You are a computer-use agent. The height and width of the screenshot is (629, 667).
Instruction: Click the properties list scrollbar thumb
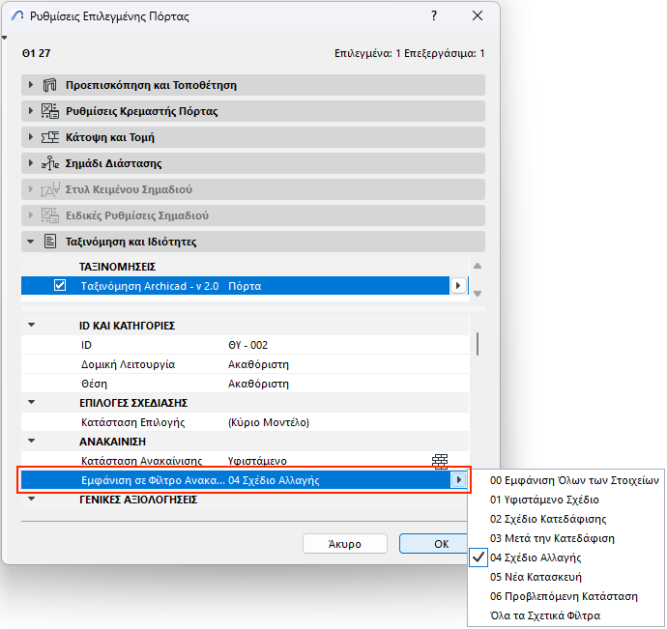point(478,344)
